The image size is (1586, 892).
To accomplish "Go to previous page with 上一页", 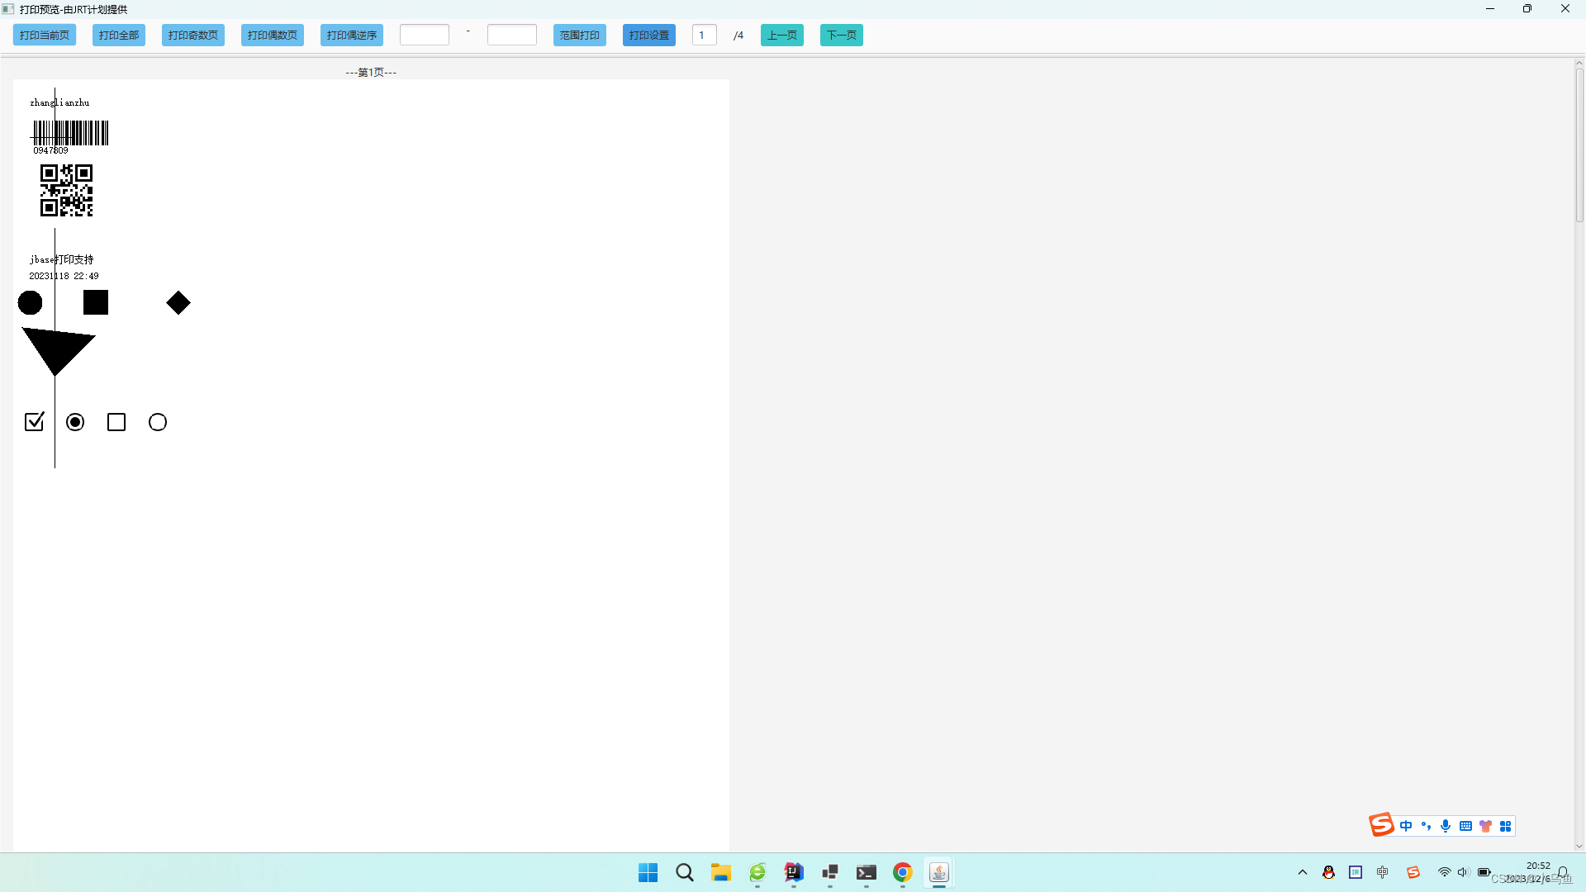I will [x=782, y=35].
